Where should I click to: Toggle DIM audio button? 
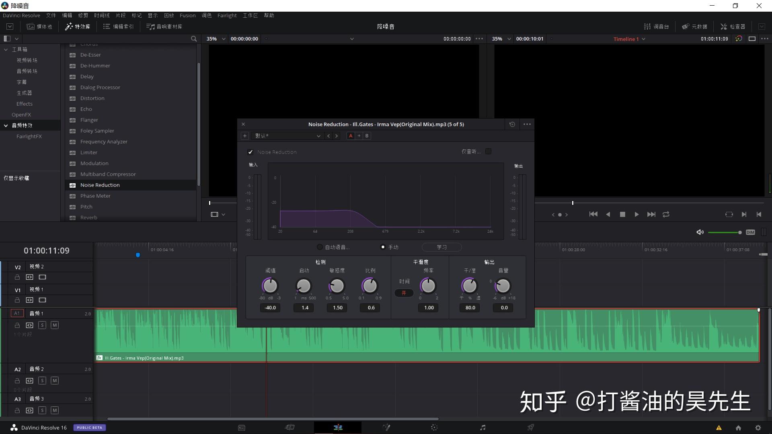click(750, 232)
